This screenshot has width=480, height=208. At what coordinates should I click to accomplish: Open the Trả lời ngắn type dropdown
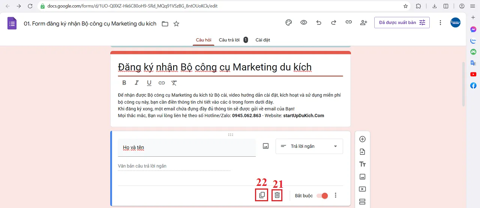tap(309, 146)
